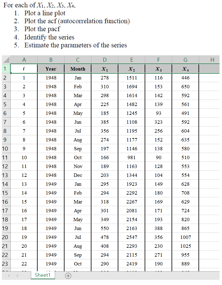The height and width of the screenshot is (285, 222).
Task: Select empty column header H
Action: point(212,60)
